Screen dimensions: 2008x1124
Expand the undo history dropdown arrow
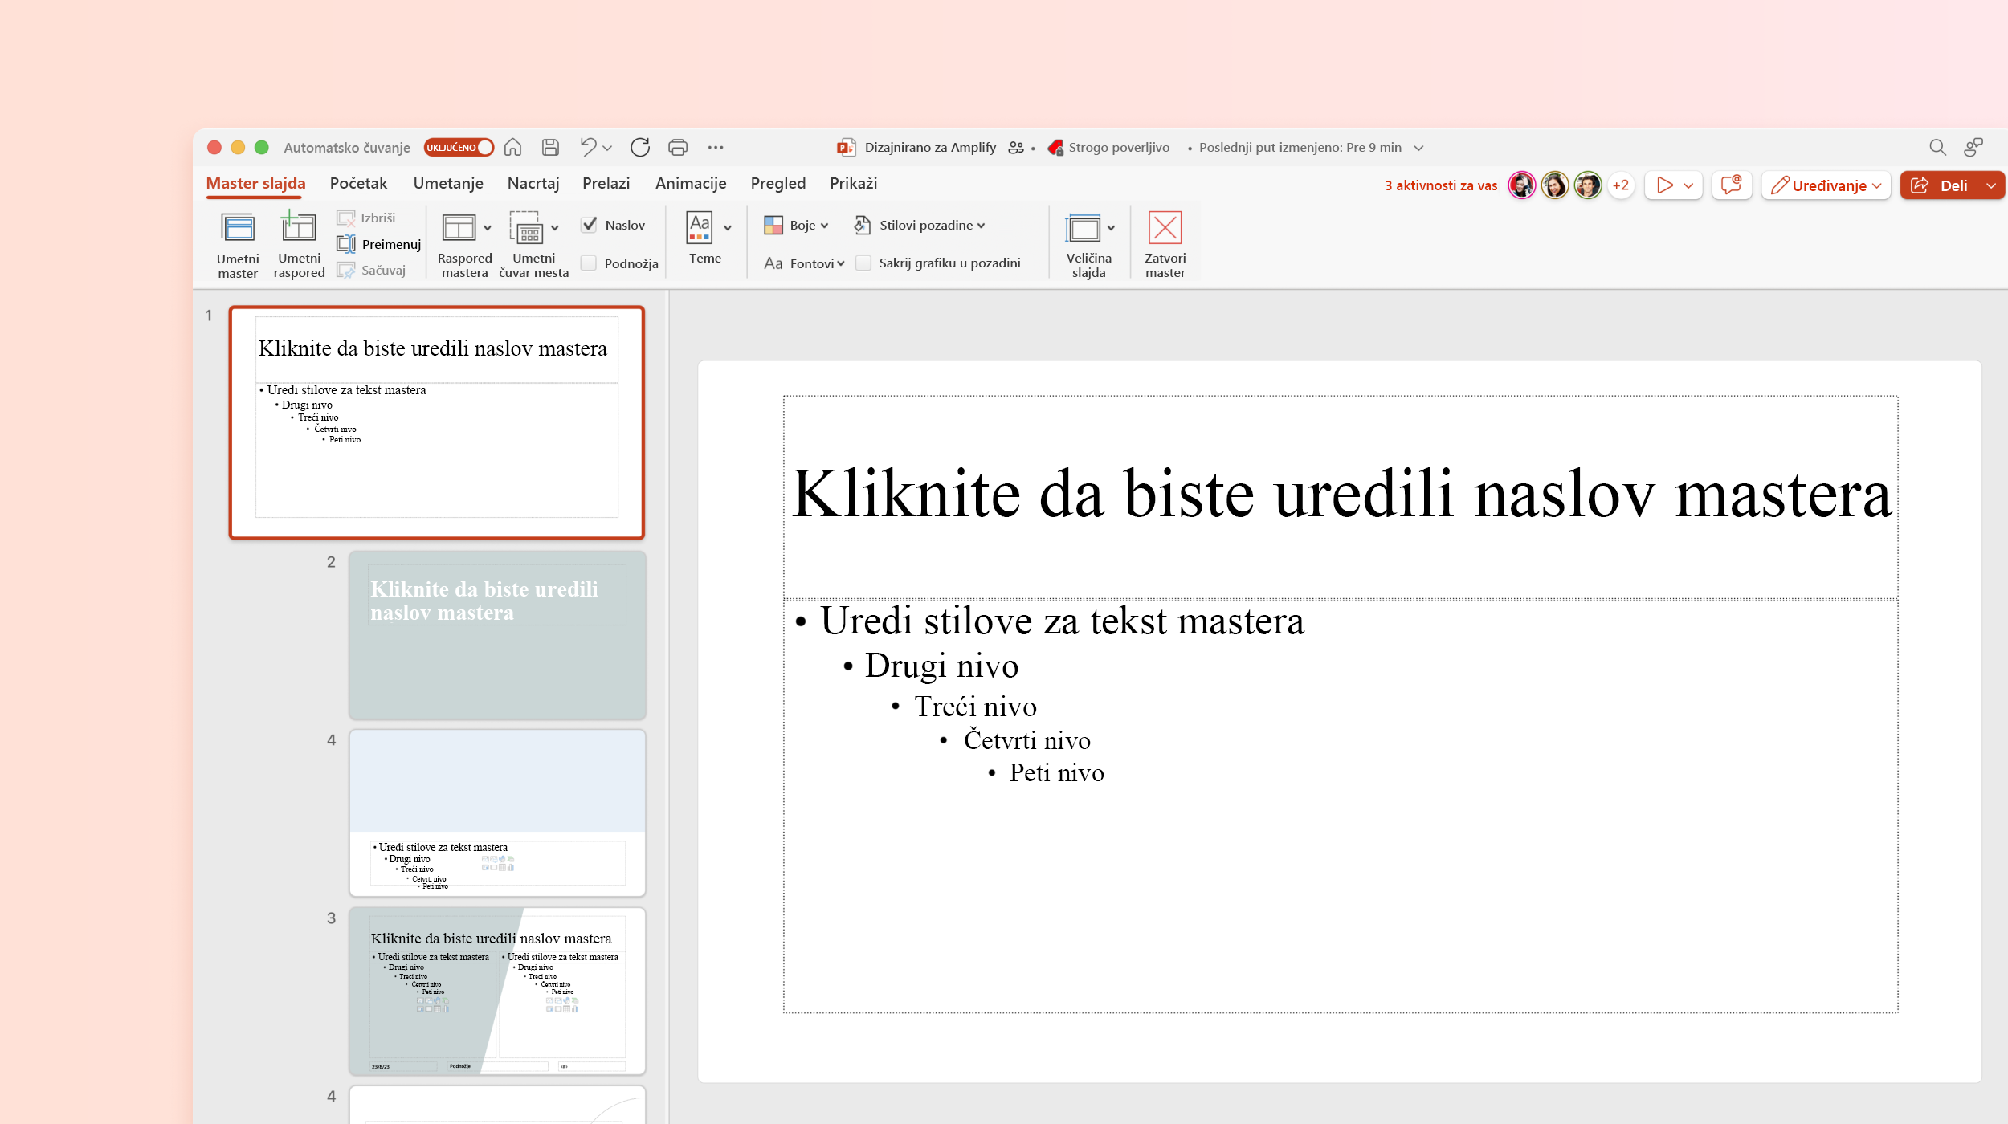[607, 148]
